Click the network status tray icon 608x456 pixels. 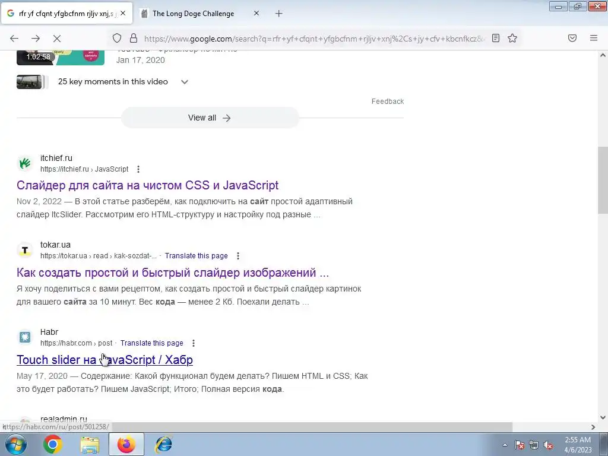coord(534,445)
